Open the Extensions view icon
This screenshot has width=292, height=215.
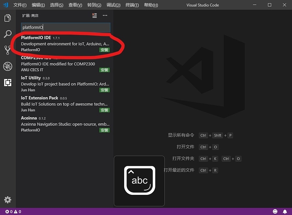click(x=8, y=83)
